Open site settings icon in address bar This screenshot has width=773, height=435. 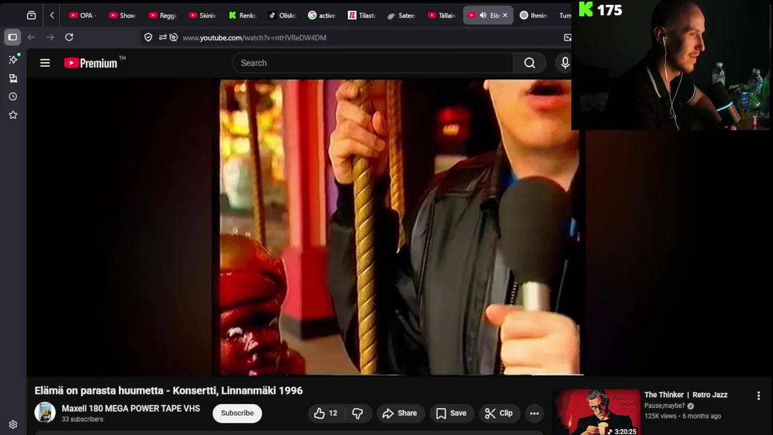(162, 37)
